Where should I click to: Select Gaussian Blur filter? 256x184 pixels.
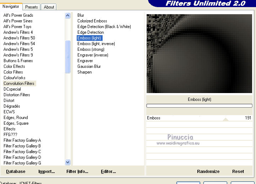point(89,66)
